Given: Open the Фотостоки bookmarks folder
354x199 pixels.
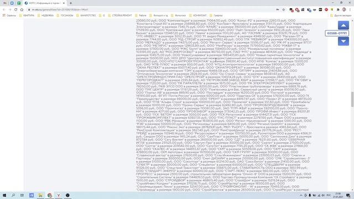Looking at the screenshot, I should coord(178,15).
